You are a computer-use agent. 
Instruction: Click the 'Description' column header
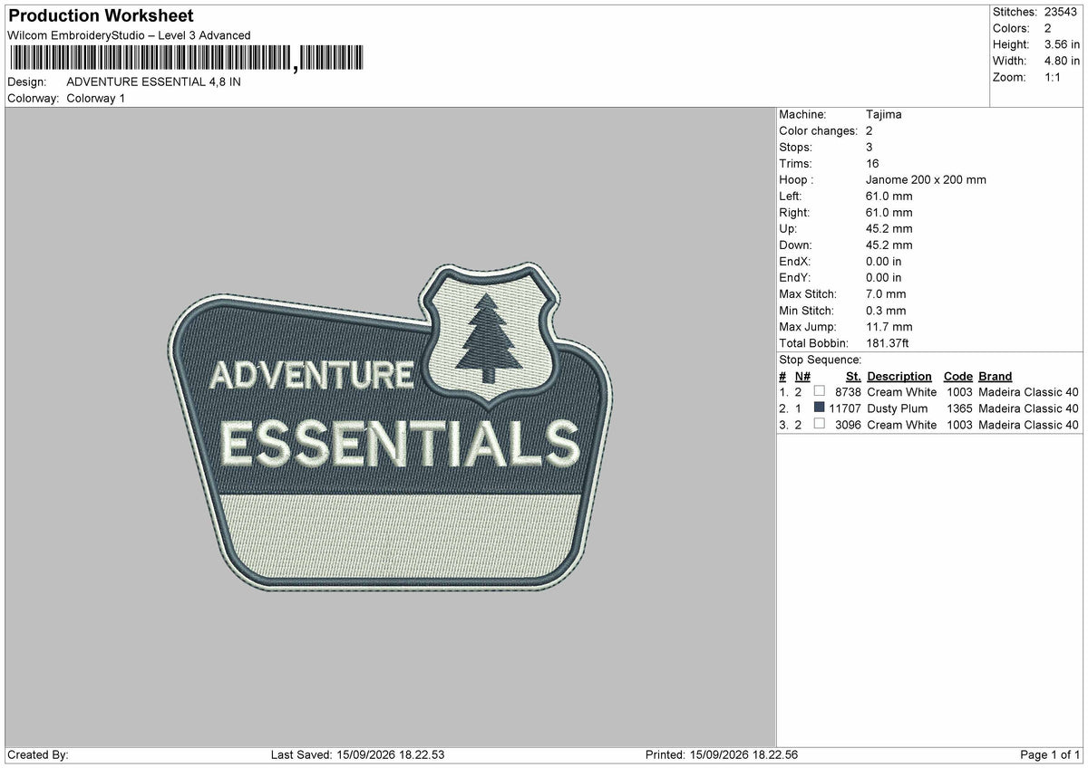pyautogui.click(x=899, y=376)
